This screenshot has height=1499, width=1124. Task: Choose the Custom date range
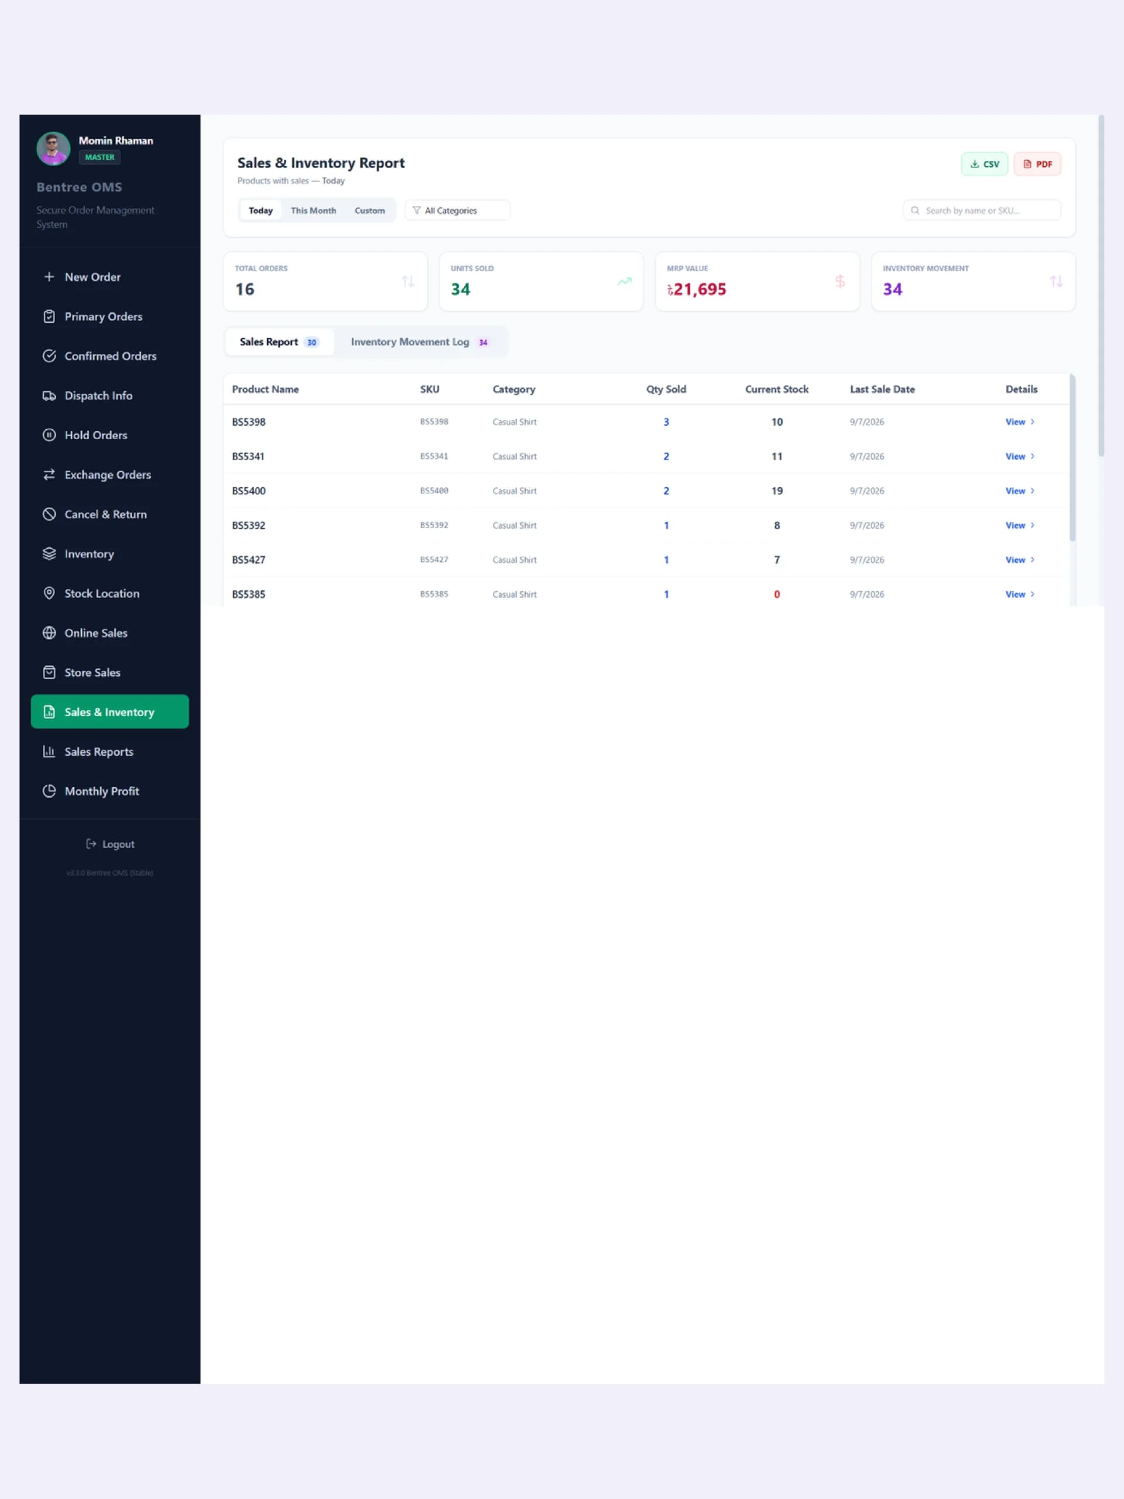point(369,211)
